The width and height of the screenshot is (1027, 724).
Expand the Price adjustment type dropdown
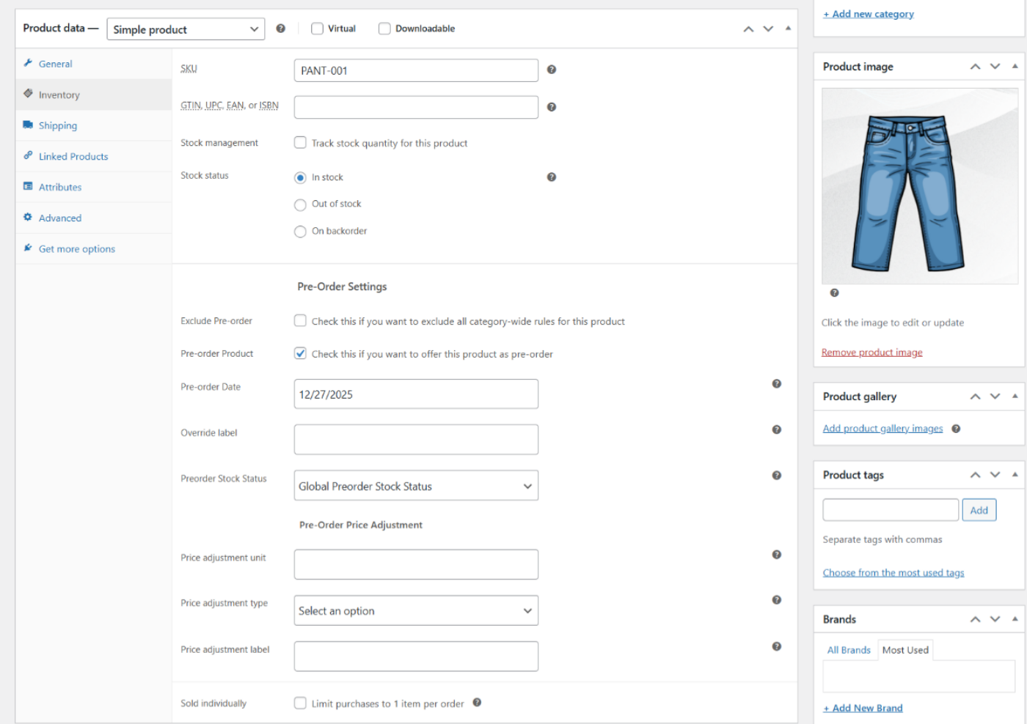[x=415, y=610]
